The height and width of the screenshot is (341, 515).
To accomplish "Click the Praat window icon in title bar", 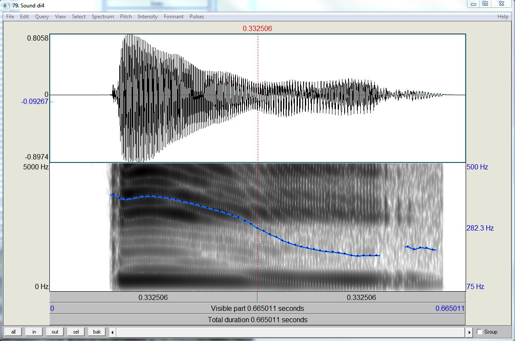I will (6, 5).
